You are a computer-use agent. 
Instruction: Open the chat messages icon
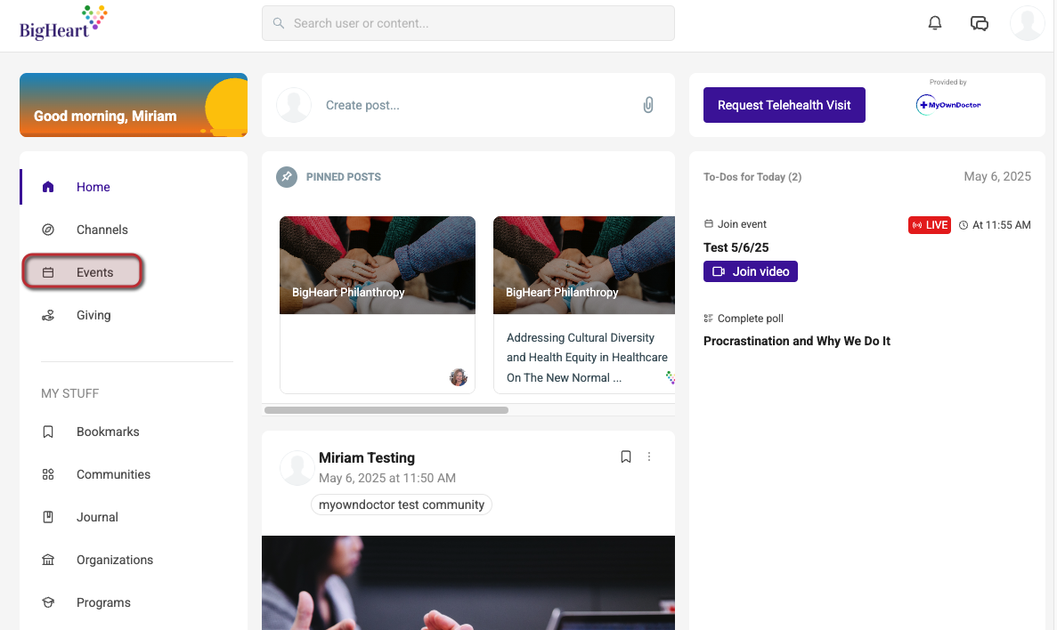pos(979,24)
